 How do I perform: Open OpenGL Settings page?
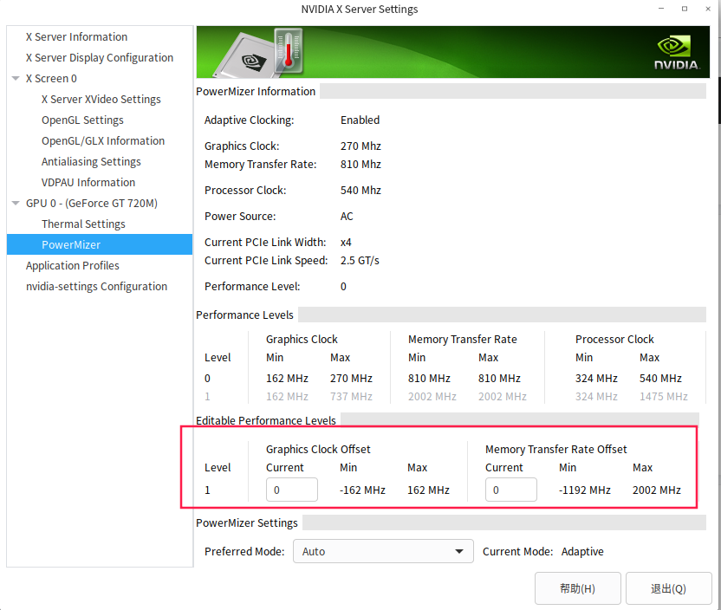click(x=82, y=120)
